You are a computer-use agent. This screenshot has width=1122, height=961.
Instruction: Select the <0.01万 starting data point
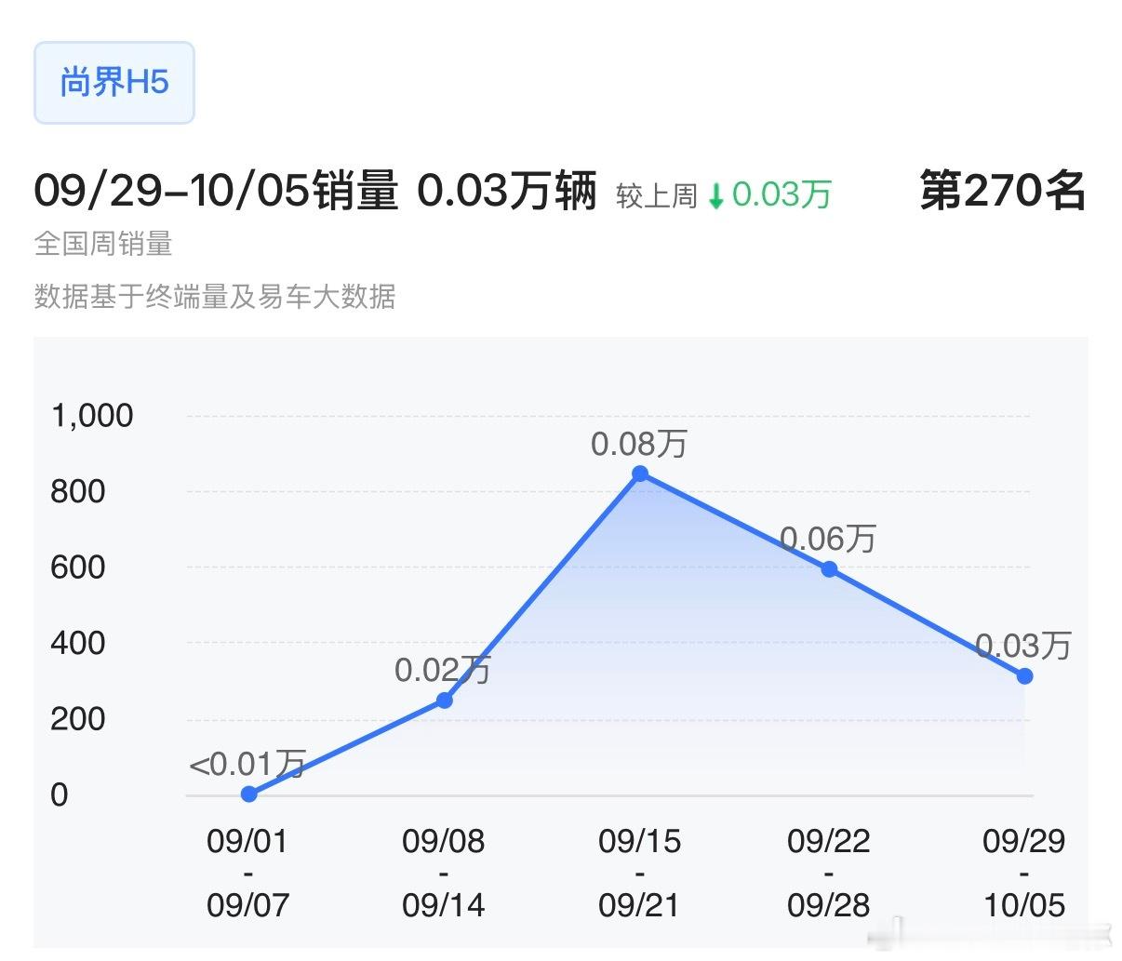tap(248, 794)
